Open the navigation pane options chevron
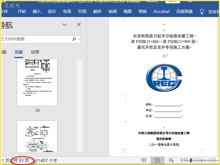The height and width of the screenshot is (165, 220). tap(65, 24)
